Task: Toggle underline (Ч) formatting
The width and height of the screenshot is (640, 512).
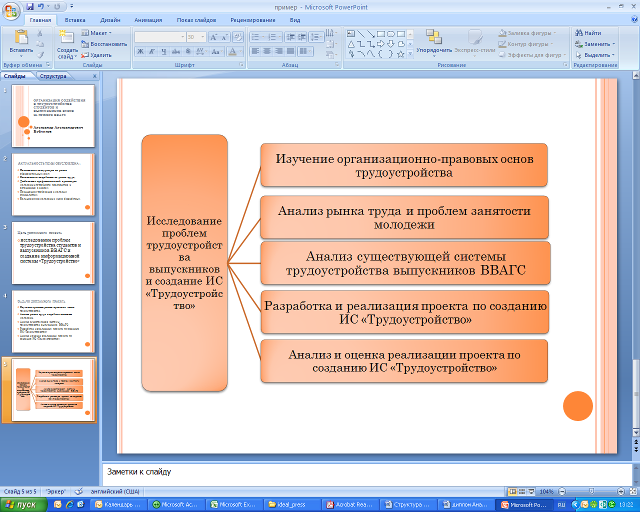Action: (163, 51)
